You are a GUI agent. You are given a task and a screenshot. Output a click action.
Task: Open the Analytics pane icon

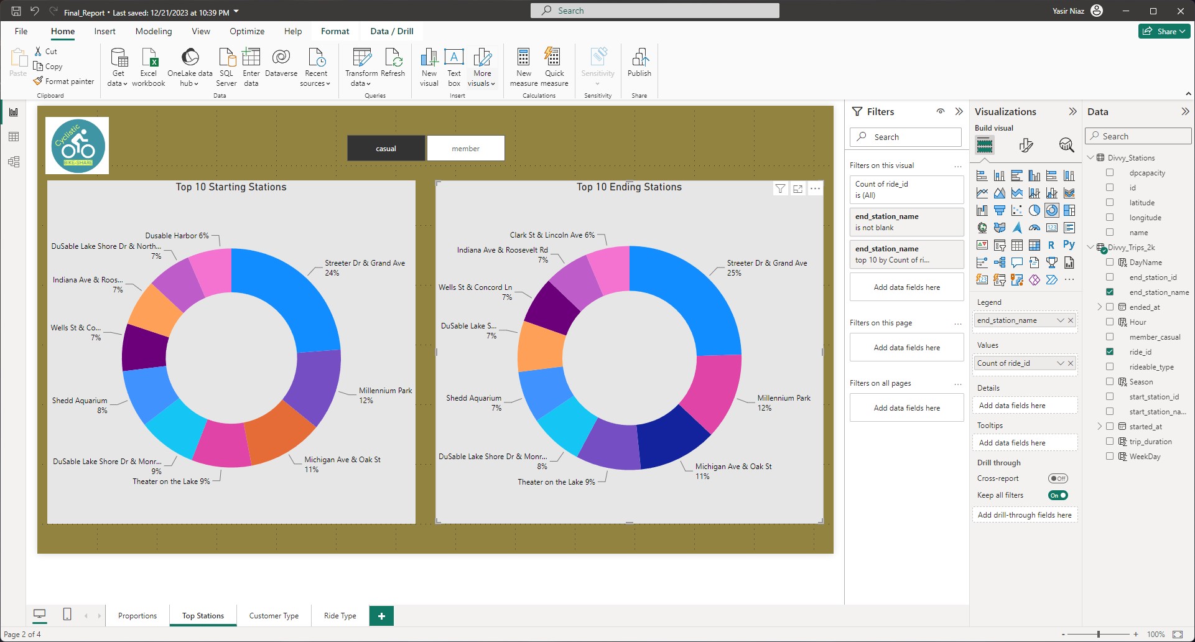1066,145
